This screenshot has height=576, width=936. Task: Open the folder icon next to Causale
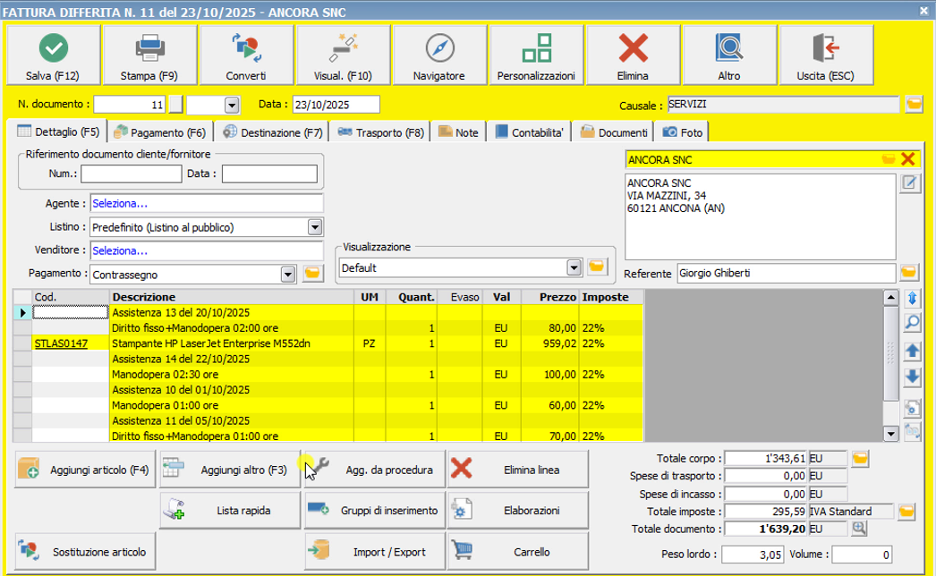(x=913, y=105)
